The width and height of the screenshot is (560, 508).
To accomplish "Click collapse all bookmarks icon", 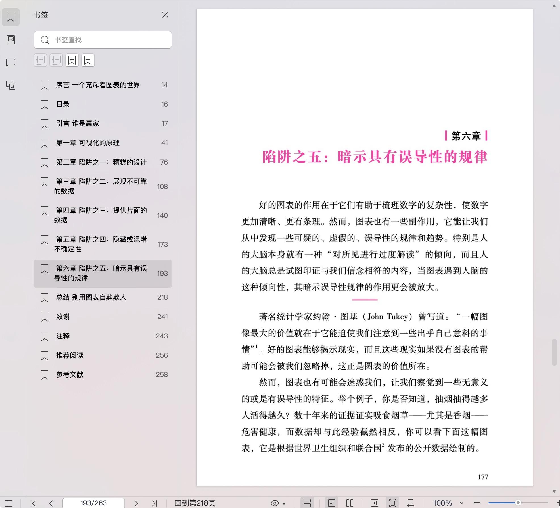I will coord(56,60).
